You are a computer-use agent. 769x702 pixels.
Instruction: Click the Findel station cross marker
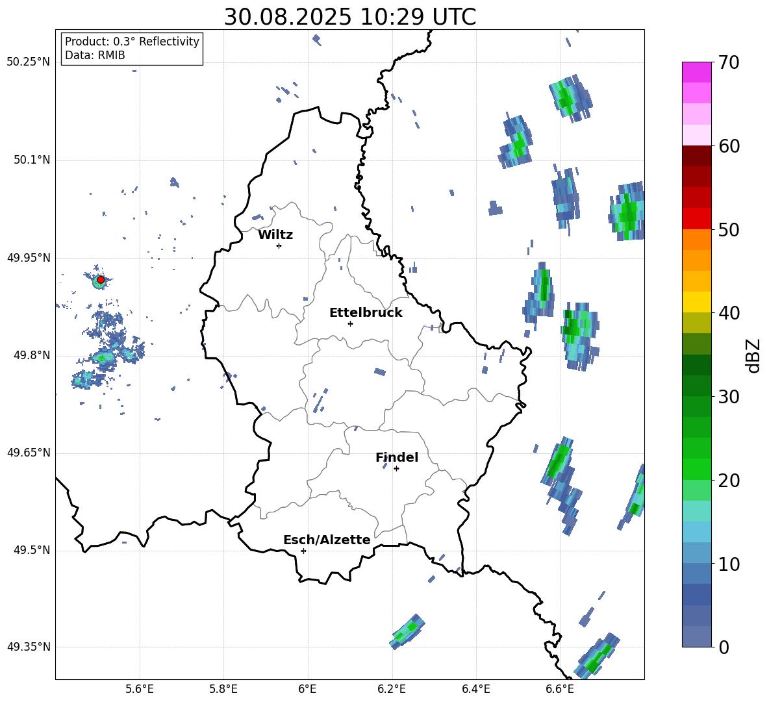point(396,469)
